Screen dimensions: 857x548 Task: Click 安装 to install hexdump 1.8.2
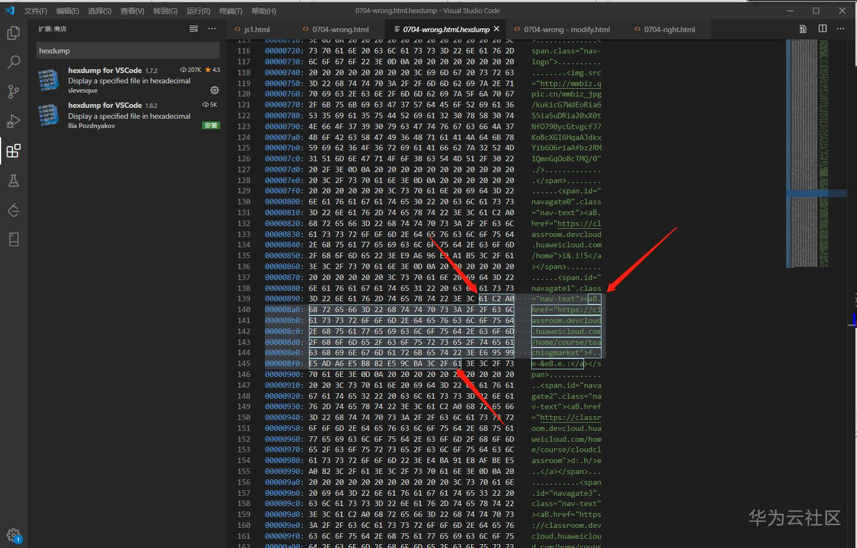tap(211, 125)
